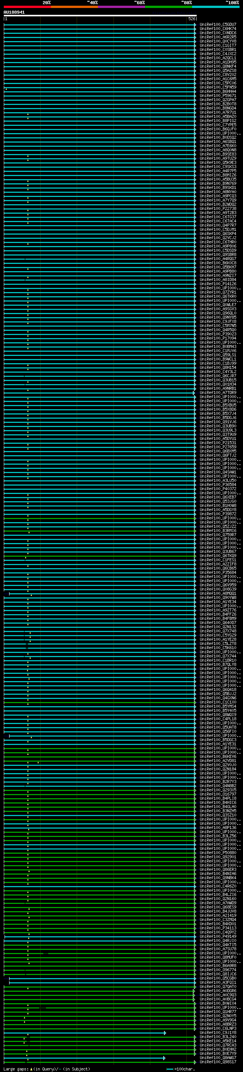The width and height of the screenshot is (243, 1072).
Task: Open the UniRef100_P14126 hit label
Action: (x=218, y=284)
